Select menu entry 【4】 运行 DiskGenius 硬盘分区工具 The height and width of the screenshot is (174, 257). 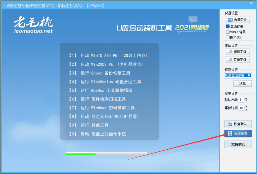[105, 82]
